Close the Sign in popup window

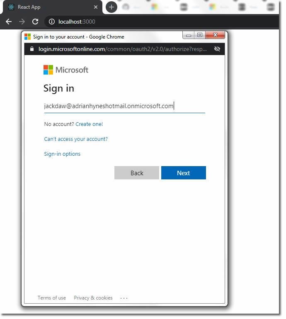[215, 35]
